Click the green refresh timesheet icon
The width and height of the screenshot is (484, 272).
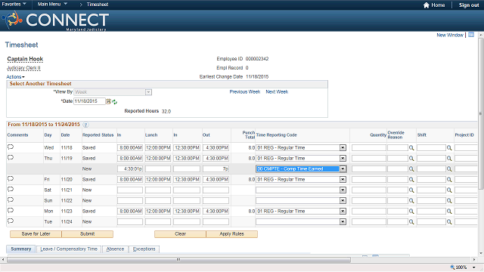114,102
